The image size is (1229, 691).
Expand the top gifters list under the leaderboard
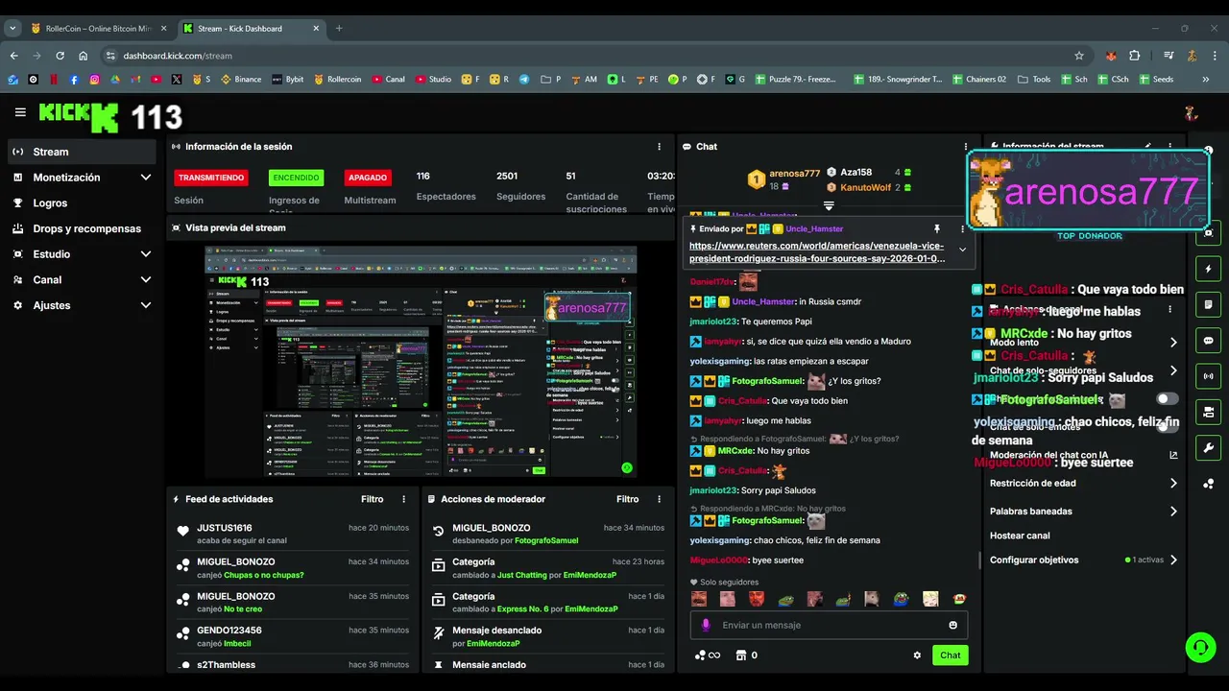coord(829,205)
